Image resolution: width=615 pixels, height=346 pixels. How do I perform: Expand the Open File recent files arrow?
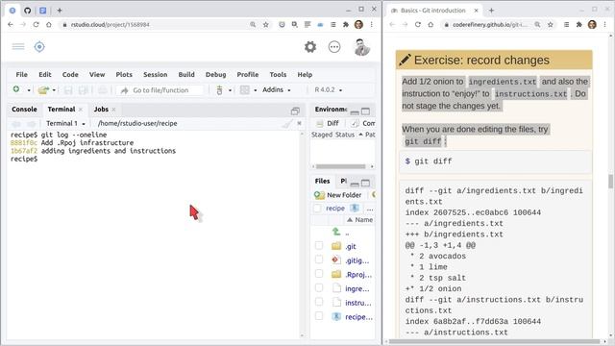point(54,90)
